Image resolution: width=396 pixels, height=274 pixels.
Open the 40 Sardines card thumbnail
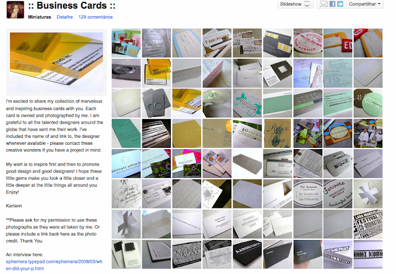247,134
